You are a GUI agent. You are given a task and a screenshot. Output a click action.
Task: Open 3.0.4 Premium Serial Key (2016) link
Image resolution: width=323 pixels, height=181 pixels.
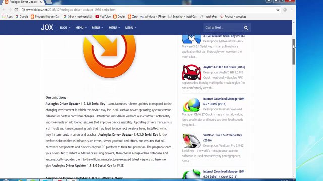224,36
